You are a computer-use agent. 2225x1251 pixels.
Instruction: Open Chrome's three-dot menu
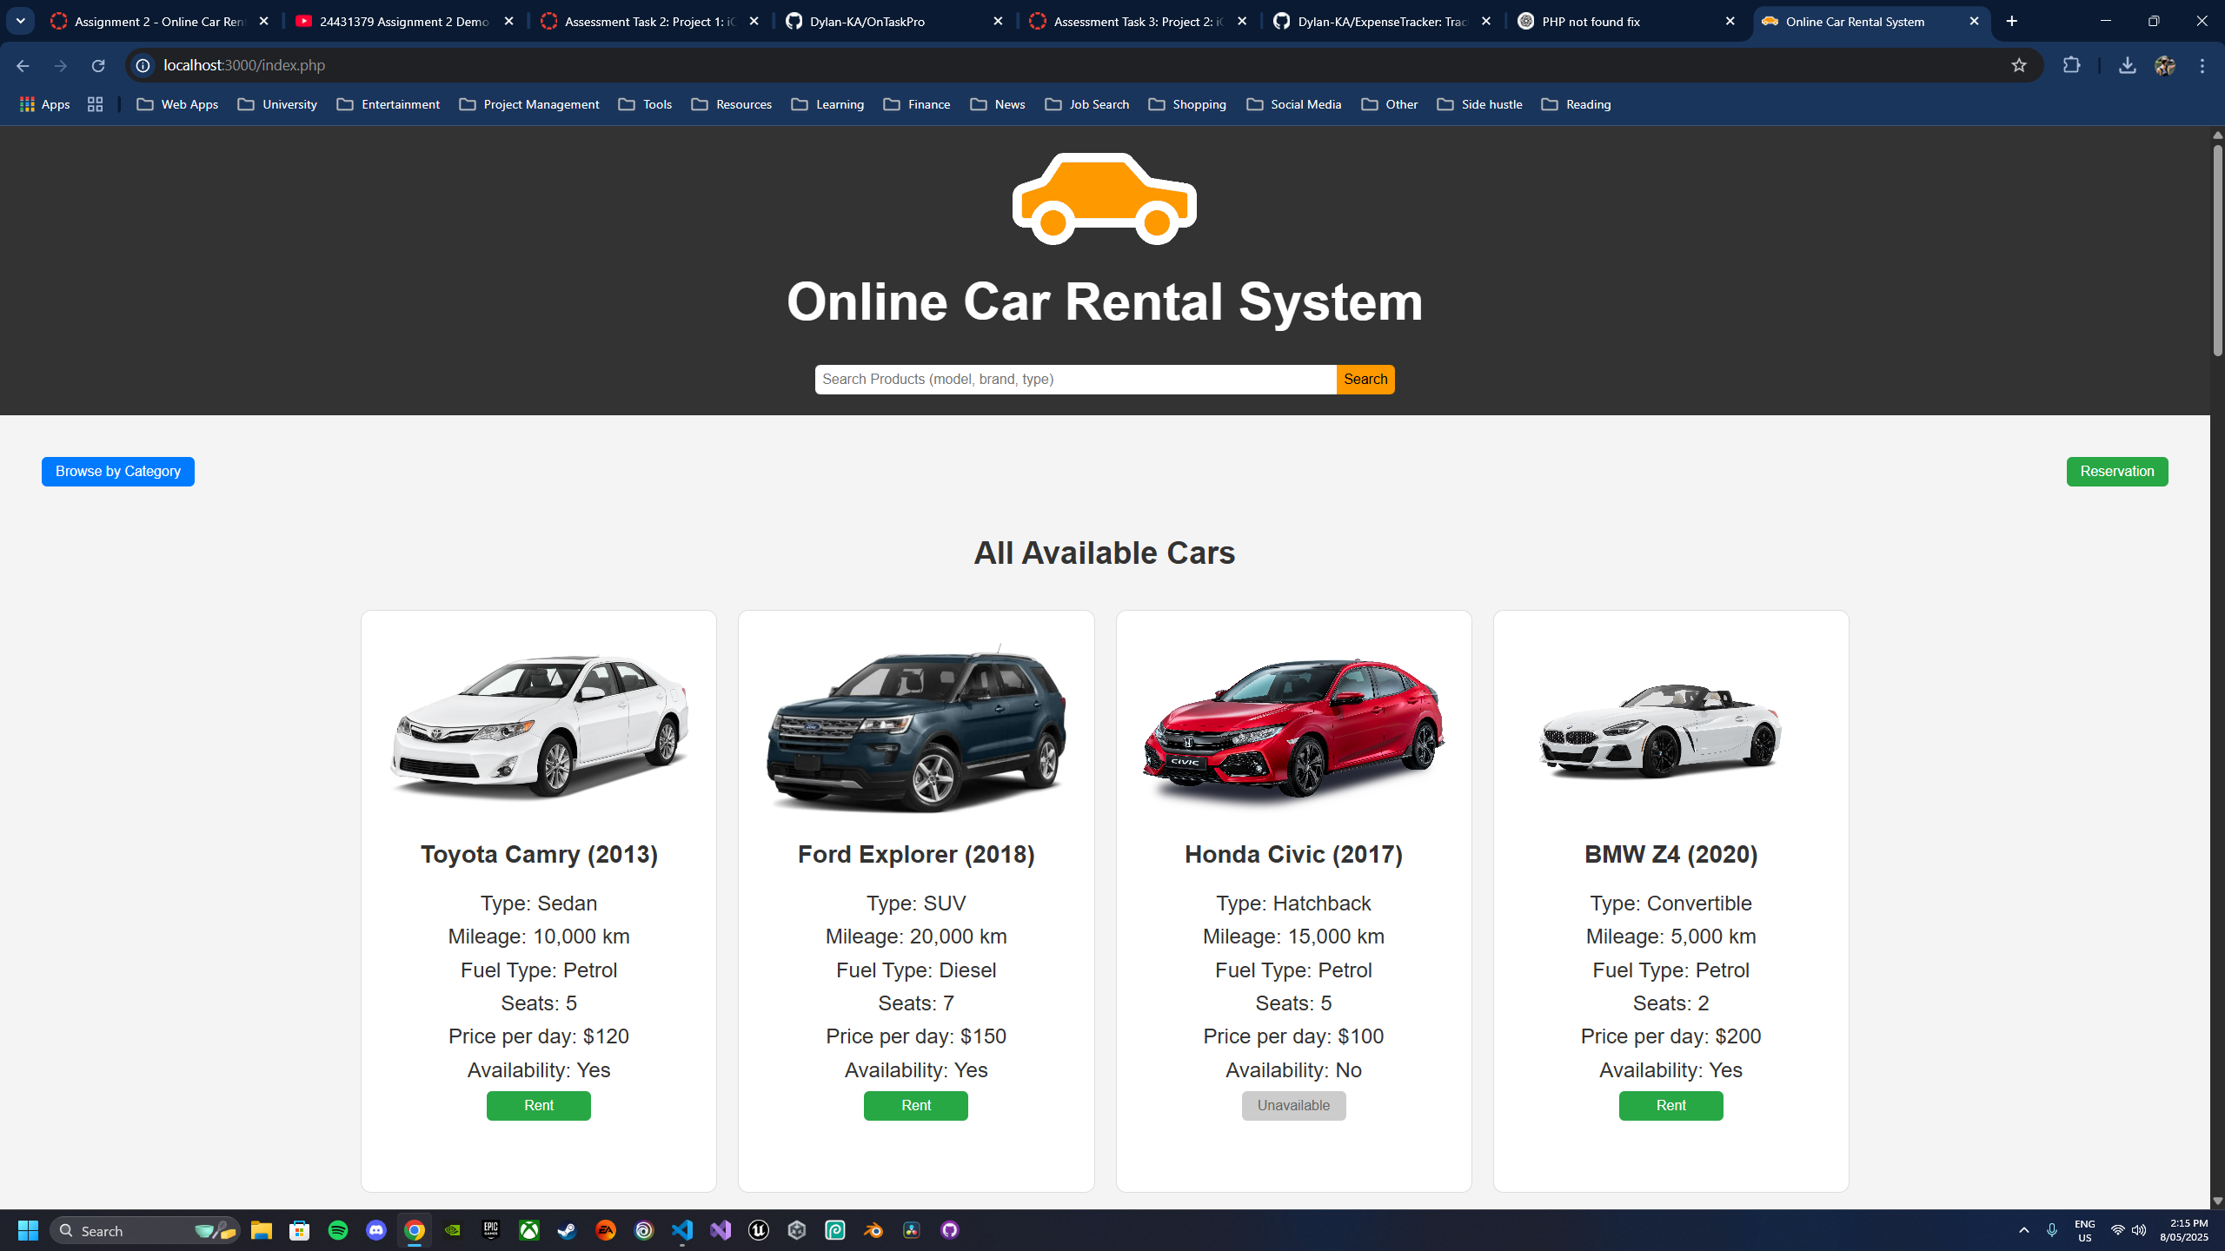pyautogui.click(x=2202, y=65)
